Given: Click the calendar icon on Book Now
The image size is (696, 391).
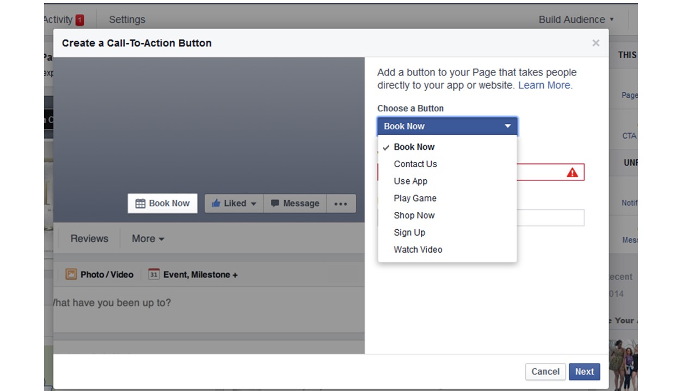Looking at the screenshot, I should [x=140, y=204].
